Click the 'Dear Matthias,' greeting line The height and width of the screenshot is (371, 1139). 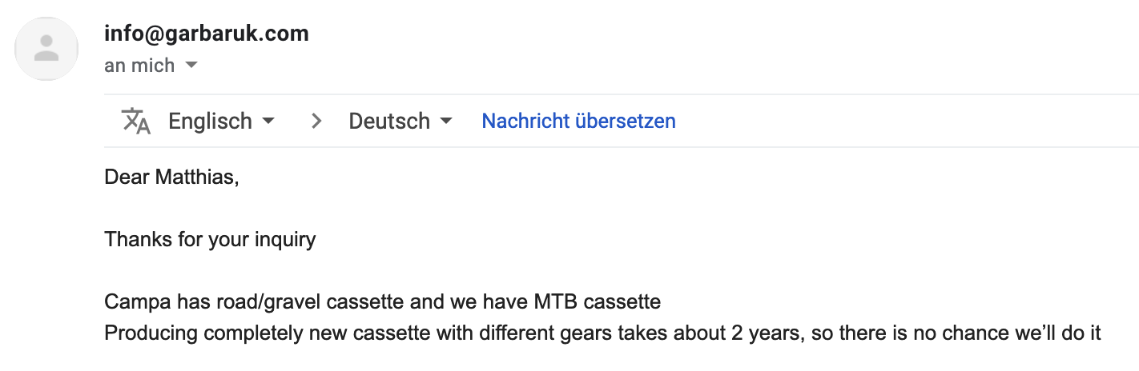coord(171,176)
